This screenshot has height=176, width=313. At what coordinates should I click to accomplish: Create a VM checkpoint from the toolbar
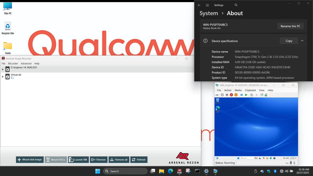tap(252, 95)
